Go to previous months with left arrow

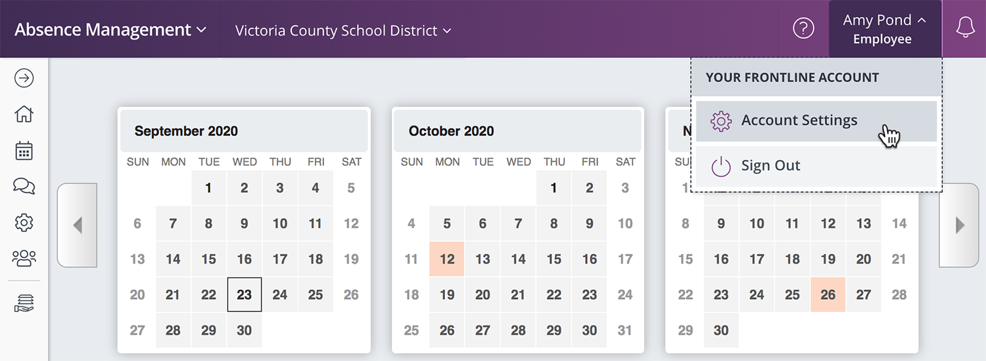(x=78, y=226)
